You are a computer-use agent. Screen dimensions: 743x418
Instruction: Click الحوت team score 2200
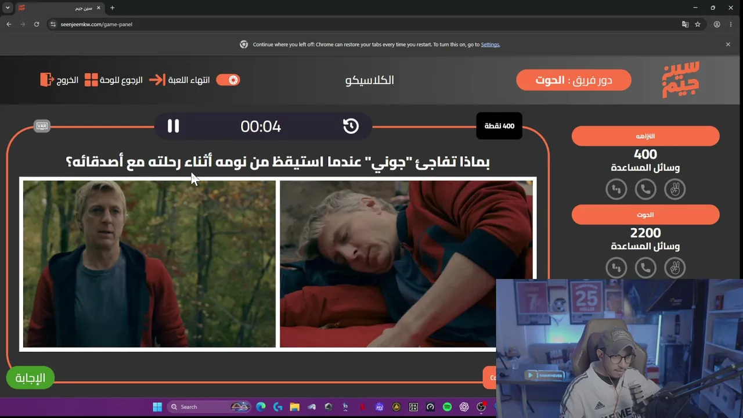pyautogui.click(x=645, y=233)
